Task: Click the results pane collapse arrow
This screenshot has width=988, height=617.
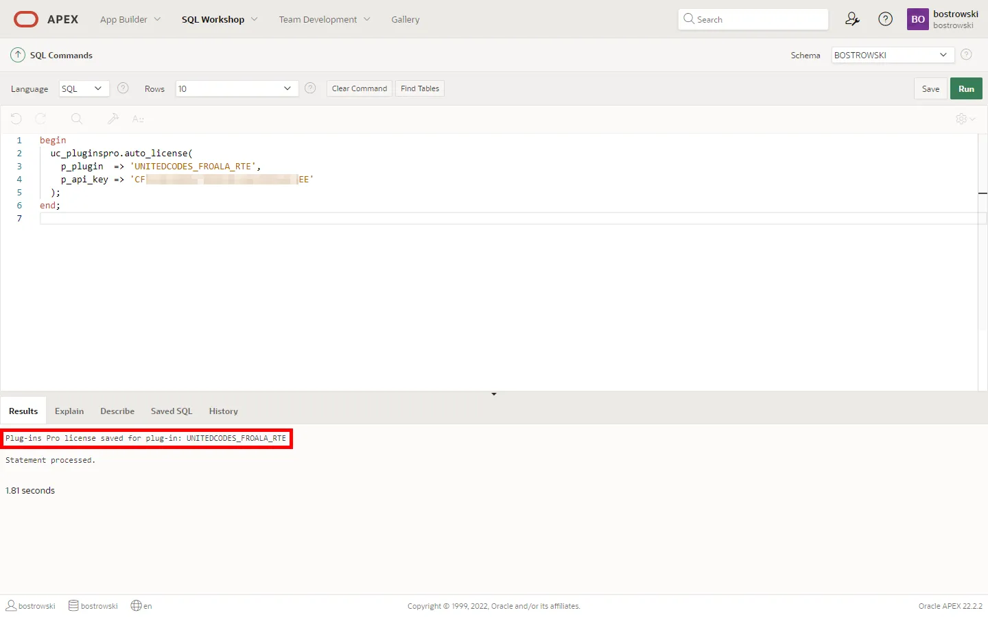Action: pos(494,394)
